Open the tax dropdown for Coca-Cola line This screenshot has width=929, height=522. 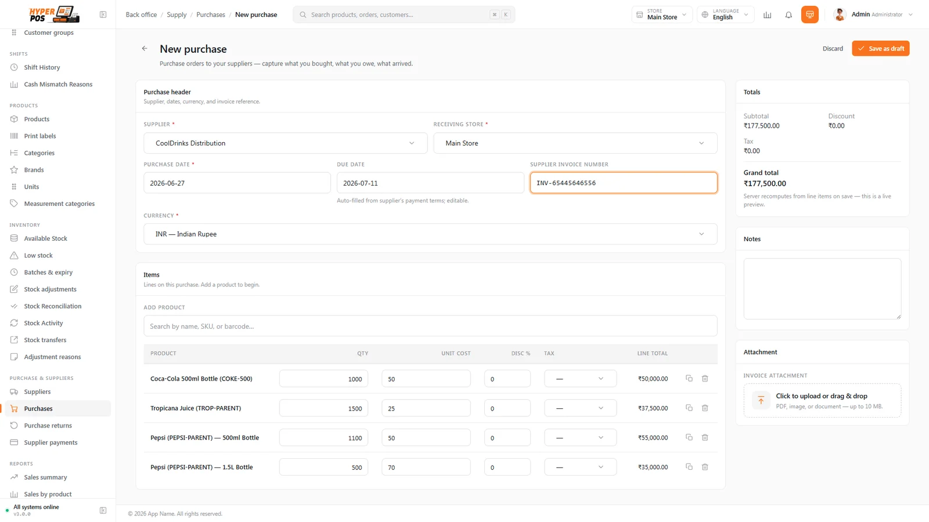pyautogui.click(x=580, y=379)
